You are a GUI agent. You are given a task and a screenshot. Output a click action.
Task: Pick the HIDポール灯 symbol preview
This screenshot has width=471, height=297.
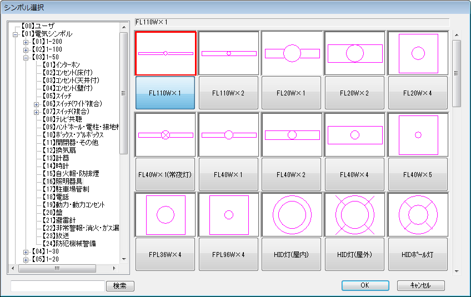click(x=418, y=215)
